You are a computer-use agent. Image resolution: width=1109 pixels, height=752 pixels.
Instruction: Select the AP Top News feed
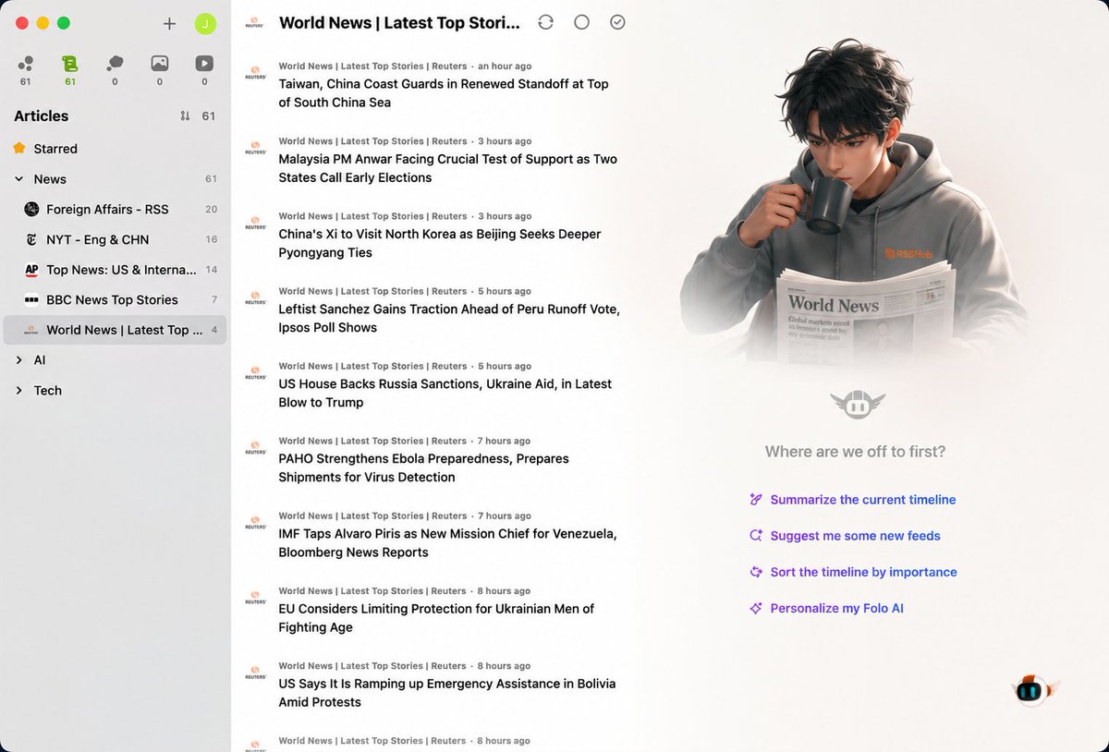[x=114, y=270]
